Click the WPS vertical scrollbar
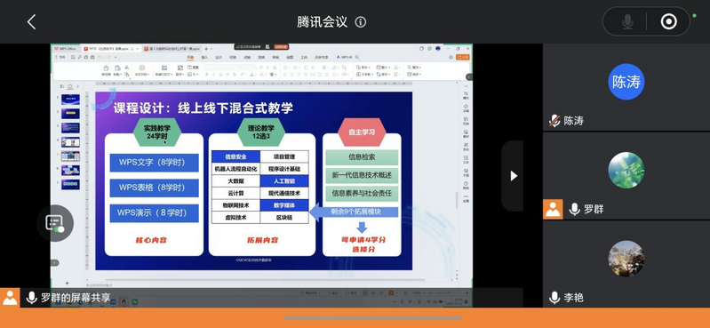Image resolution: width=710 pixels, height=328 pixels. coord(457,201)
